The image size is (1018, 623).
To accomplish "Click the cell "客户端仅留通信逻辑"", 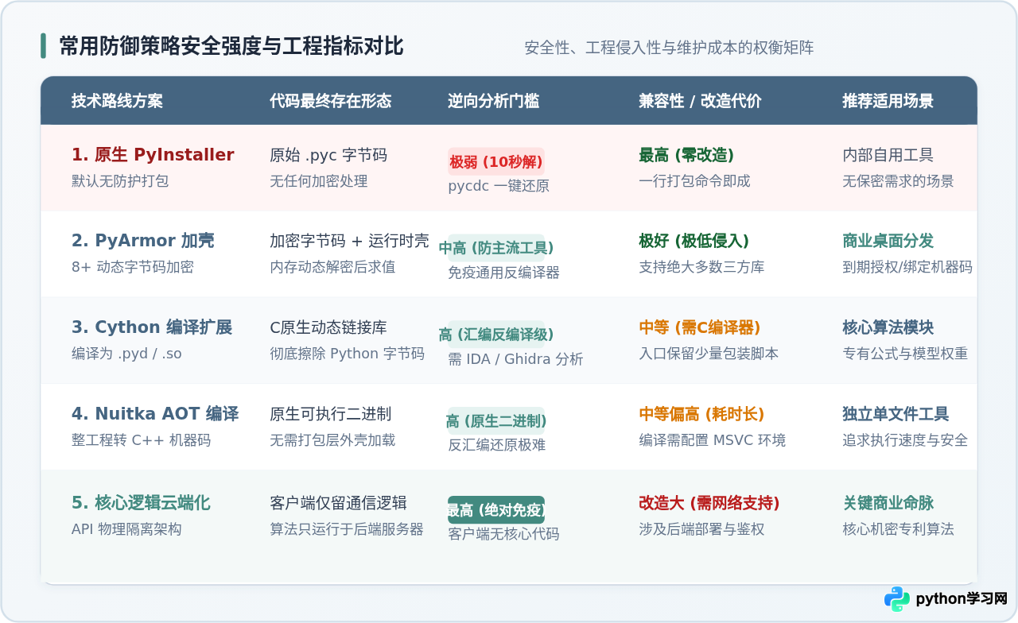I will click(x=338, y=503).
